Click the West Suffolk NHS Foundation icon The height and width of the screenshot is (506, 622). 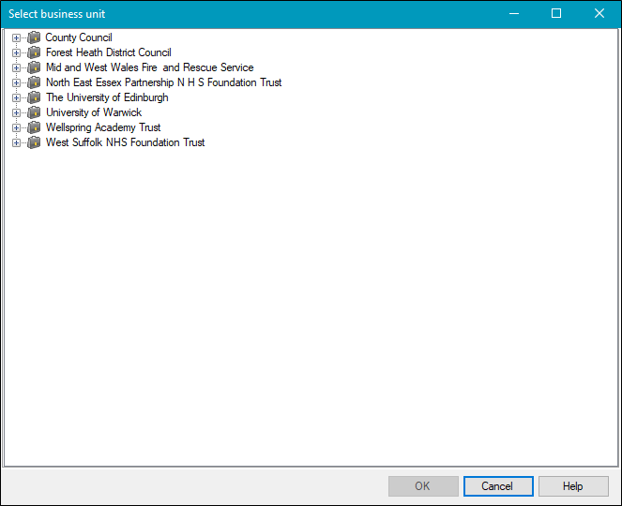click(x=34, y=142)
